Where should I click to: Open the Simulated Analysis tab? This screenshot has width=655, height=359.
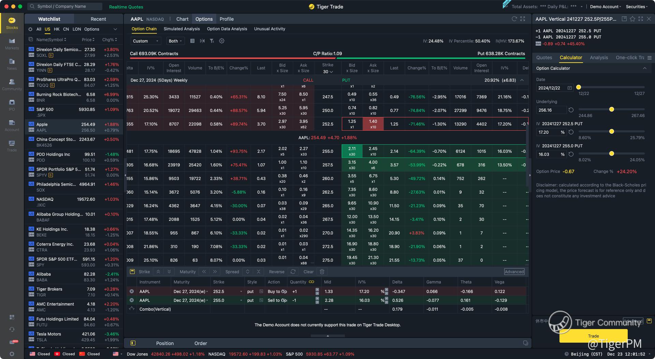[181, 29]
